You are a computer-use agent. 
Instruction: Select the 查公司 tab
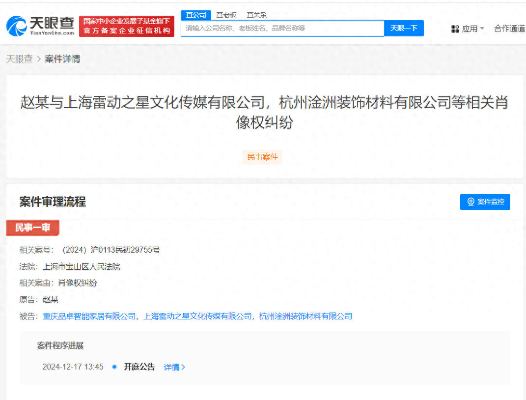click(196, 15)
